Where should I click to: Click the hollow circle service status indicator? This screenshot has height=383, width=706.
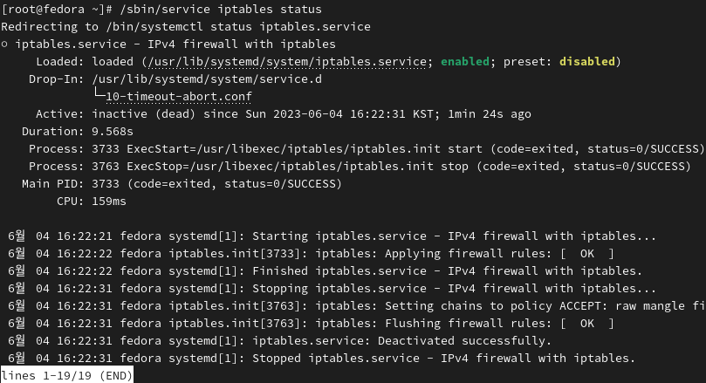tap(4, 44)
